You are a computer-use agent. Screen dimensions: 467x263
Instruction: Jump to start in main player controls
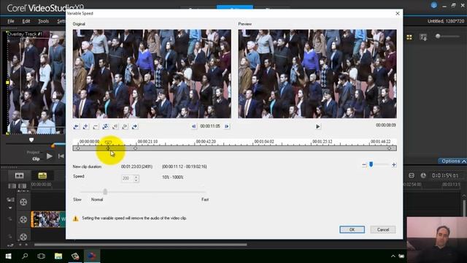click(61, 156)
